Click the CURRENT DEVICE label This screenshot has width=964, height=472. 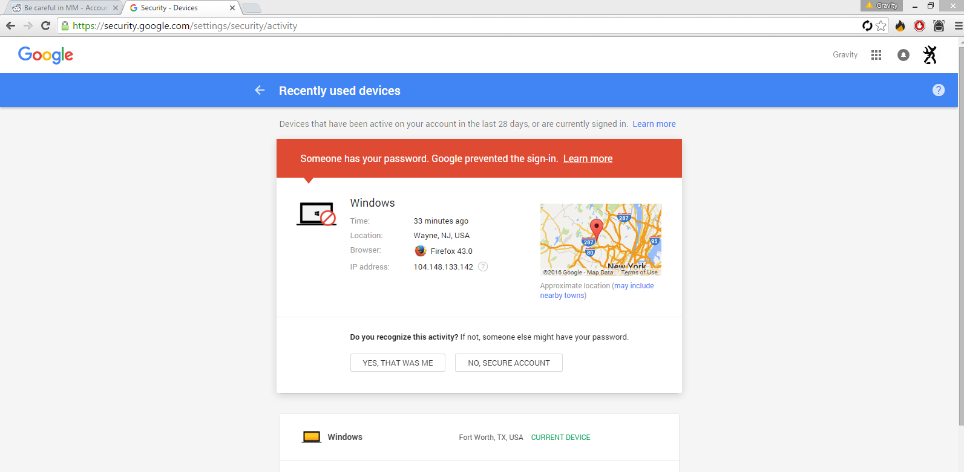560,438
